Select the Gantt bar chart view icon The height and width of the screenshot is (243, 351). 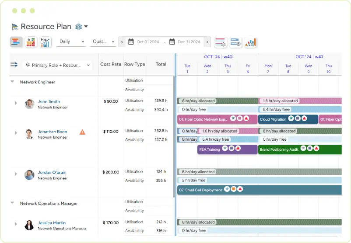pos(16,42)
